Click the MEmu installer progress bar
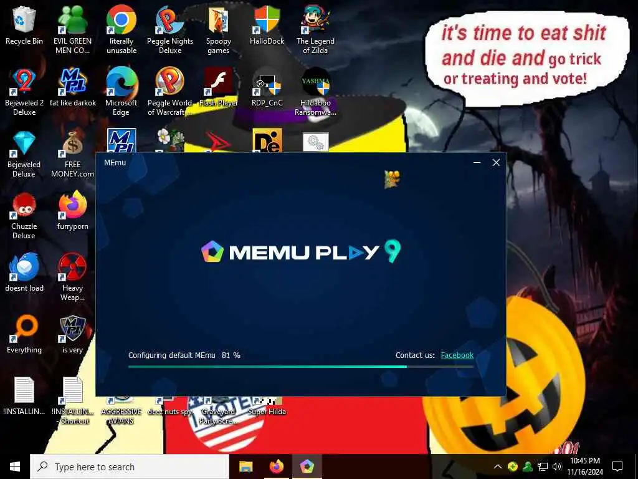The image size is (638, 479). pyautogui.click(x=301, y=367)
